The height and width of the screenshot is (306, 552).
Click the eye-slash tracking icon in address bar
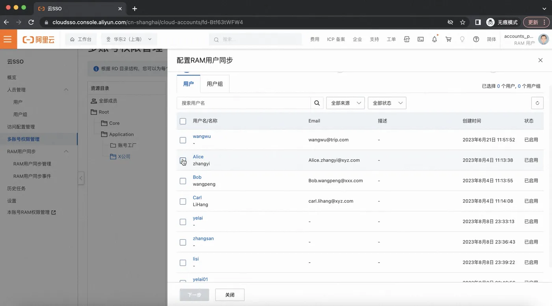tap(450, 22)
